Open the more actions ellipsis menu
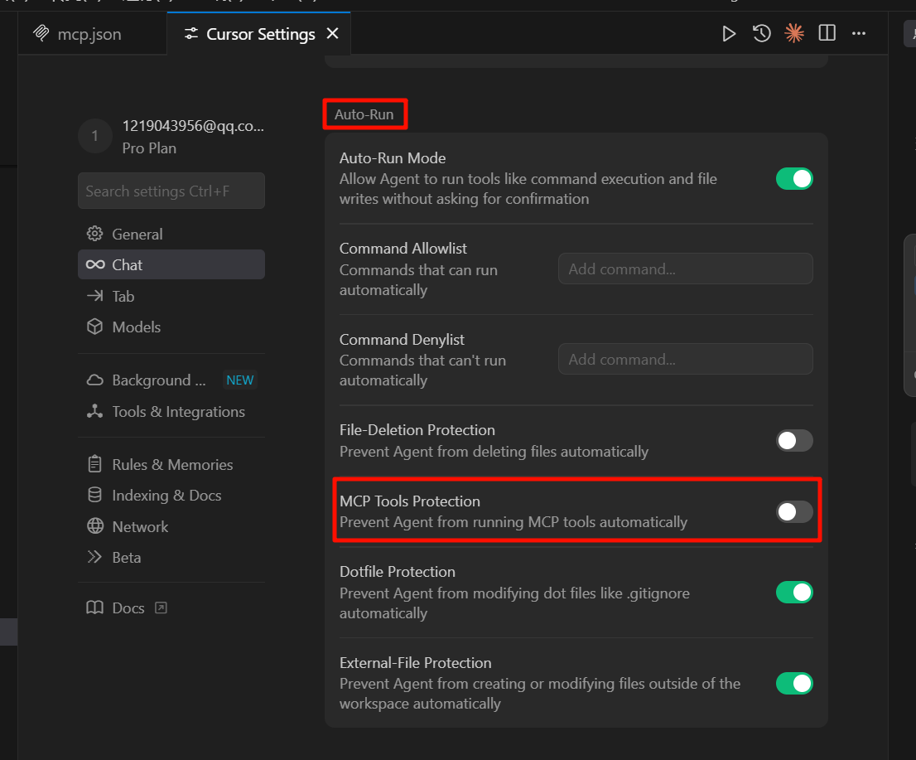This screenshot has height=760, width=916. pyautogui.click(x=859, y=33)
